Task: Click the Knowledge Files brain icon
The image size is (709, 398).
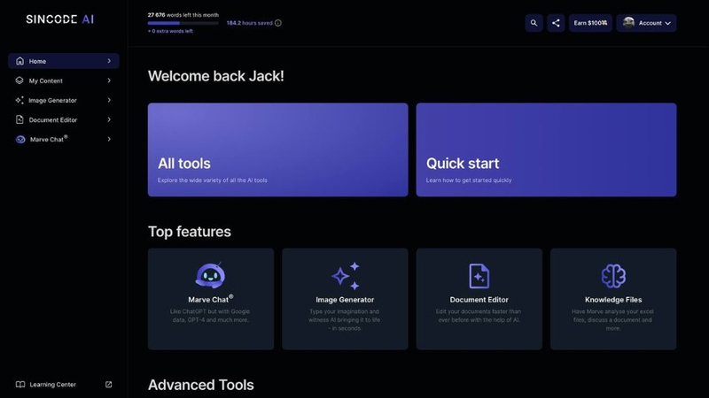Action: pos(613,276)
